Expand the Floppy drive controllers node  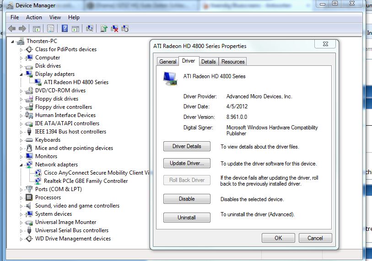pyautogui.click(x=21, y=107)
